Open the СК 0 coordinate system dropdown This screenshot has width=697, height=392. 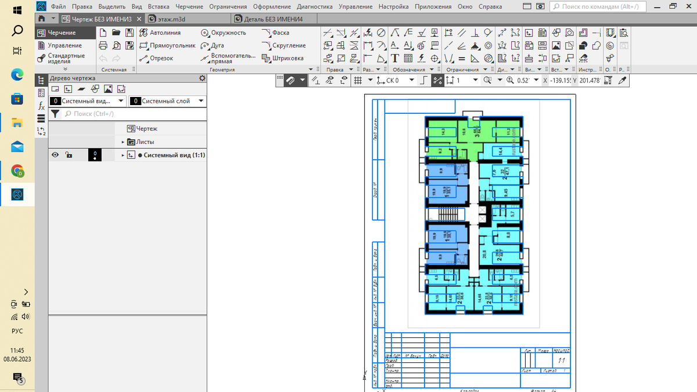click(x=411, y=81)
